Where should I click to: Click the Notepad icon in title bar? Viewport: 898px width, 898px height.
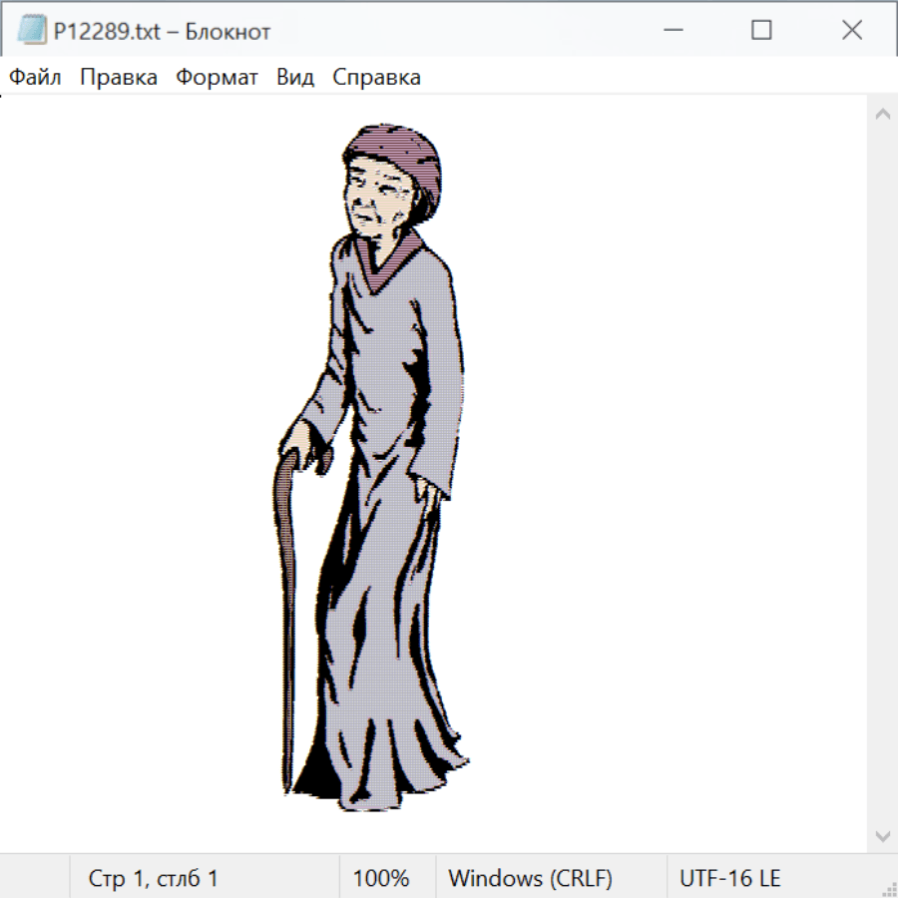[31, 31]
